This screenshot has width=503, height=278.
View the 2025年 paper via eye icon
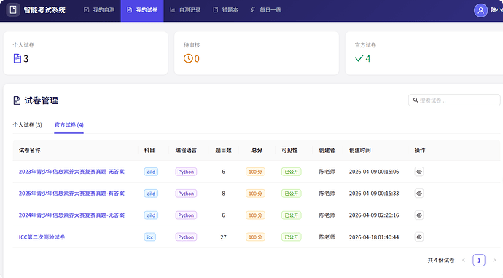(419, 194)
